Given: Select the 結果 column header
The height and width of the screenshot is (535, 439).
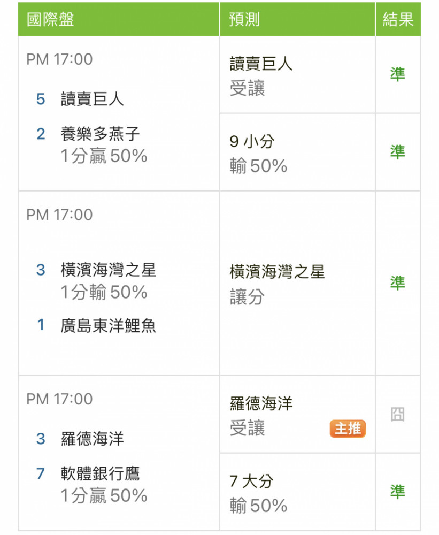Looking at the screenshot, I should pyautogui.click(x=398, y=19).
